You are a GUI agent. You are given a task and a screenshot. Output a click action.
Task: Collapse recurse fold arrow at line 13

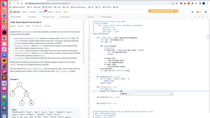91,46
